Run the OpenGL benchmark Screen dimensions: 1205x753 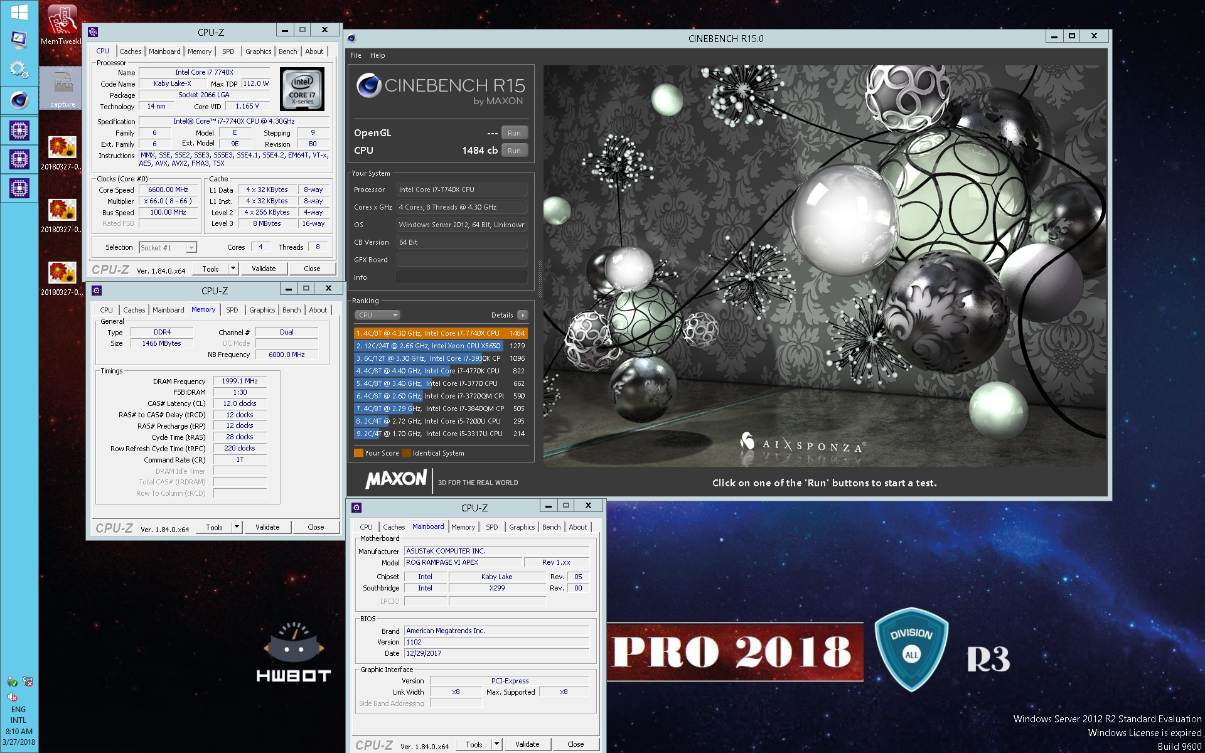pos(514,133)
